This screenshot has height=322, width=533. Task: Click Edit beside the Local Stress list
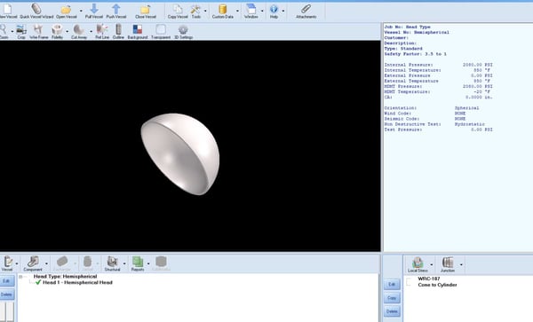click(x=392, y=285)
